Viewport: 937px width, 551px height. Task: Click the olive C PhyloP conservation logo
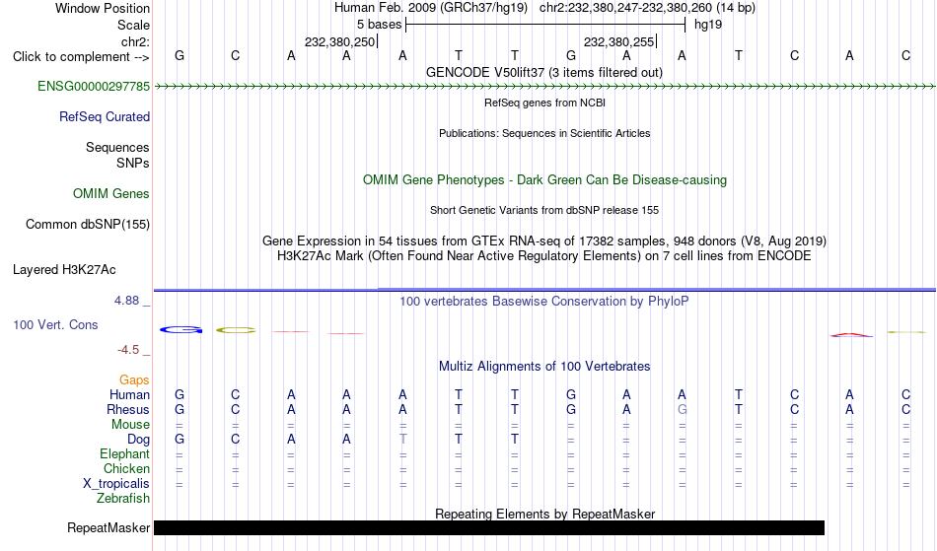pyautogui.click(x=236, y=330)
